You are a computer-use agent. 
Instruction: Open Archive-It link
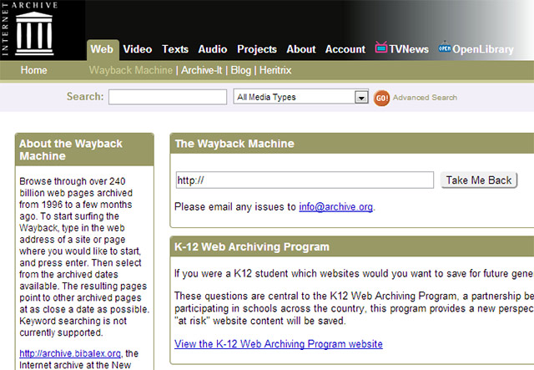[202, 70]
